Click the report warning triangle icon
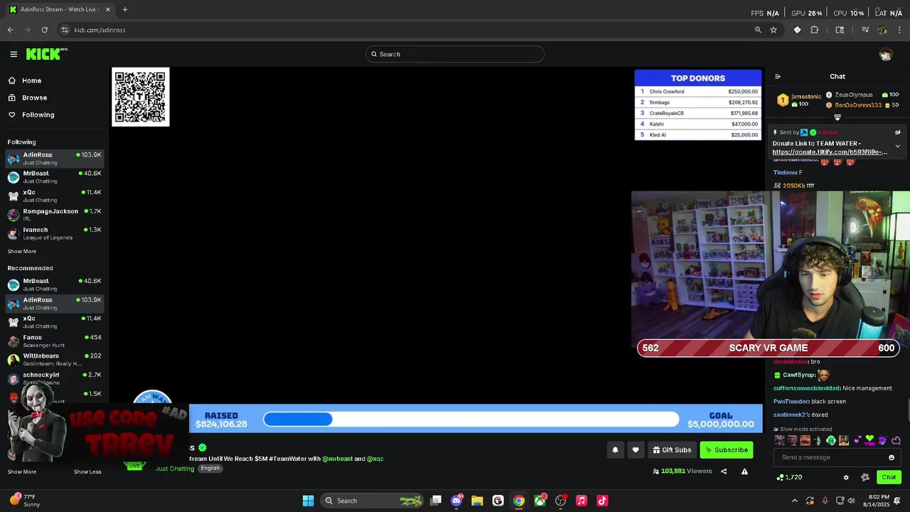Viewport: 910px width, 512px height. 744,471
